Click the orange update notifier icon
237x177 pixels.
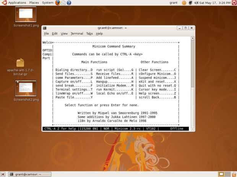(184, 3)
